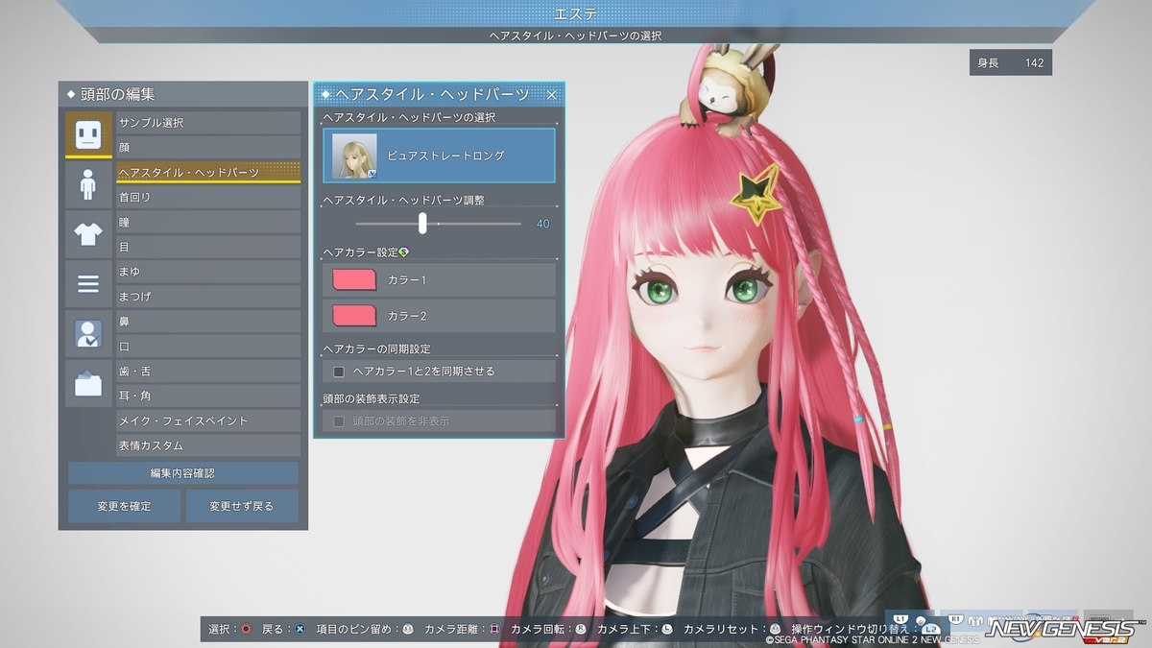Click the カメラ上下 stick icon

tap(667, 629)
